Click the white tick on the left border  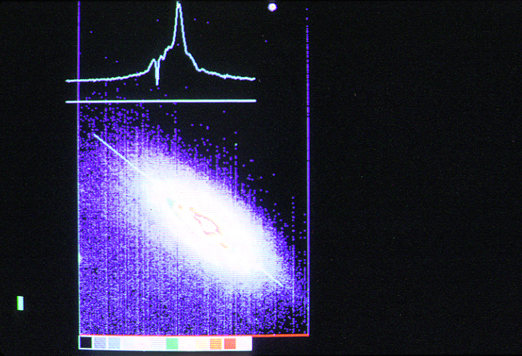coord(79,258)
